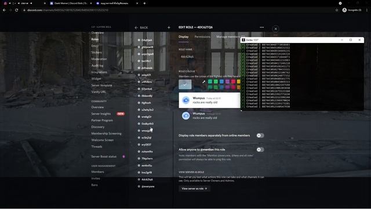This screenshot has height=209, width=371.
Task: Open the Integrations settings entry
Action: 99,72
